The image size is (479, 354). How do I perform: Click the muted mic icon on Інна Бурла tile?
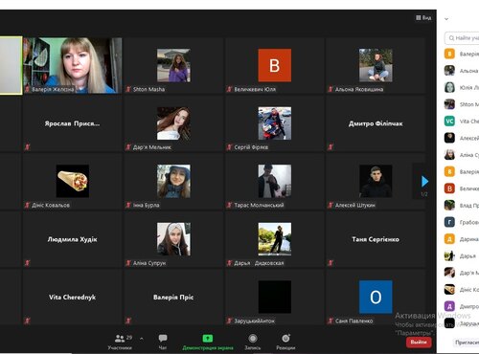point(128,205)
